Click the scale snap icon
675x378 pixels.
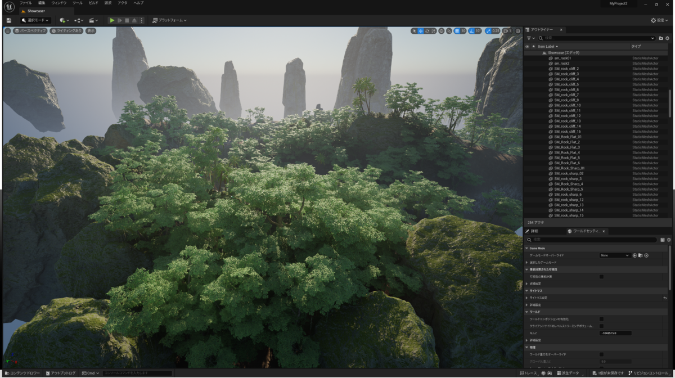488,31
